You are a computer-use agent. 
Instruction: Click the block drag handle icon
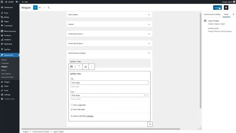pyautogui.click(x=75, y=66)
